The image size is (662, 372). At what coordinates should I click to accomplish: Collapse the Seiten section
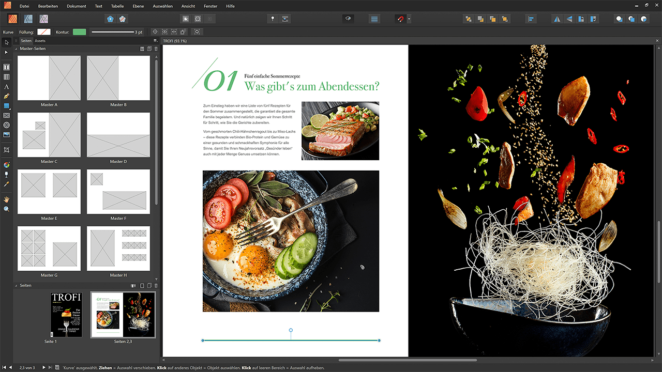(16, 285)
